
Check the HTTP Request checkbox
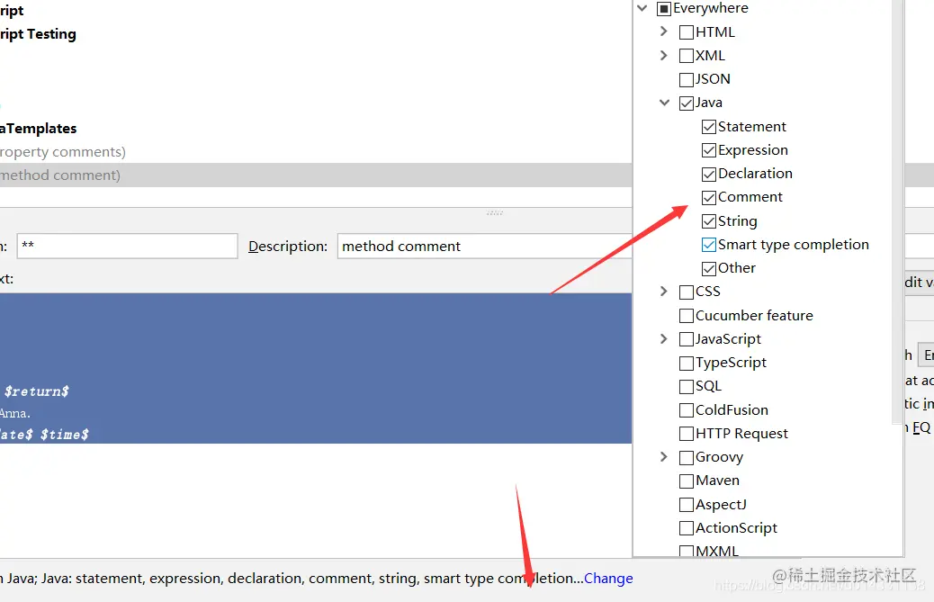[x=687, y=434]
